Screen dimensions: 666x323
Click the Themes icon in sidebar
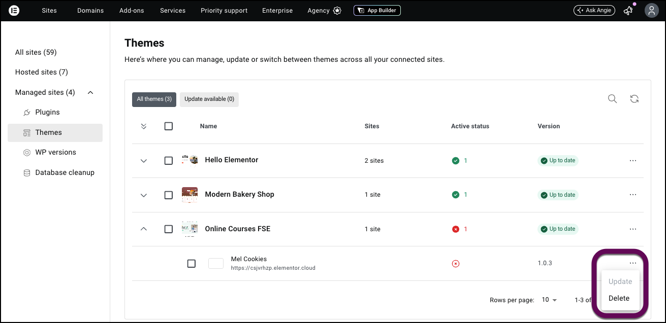27,133
